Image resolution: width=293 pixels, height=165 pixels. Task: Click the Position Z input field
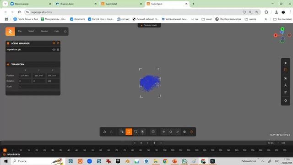click(53, 76)
